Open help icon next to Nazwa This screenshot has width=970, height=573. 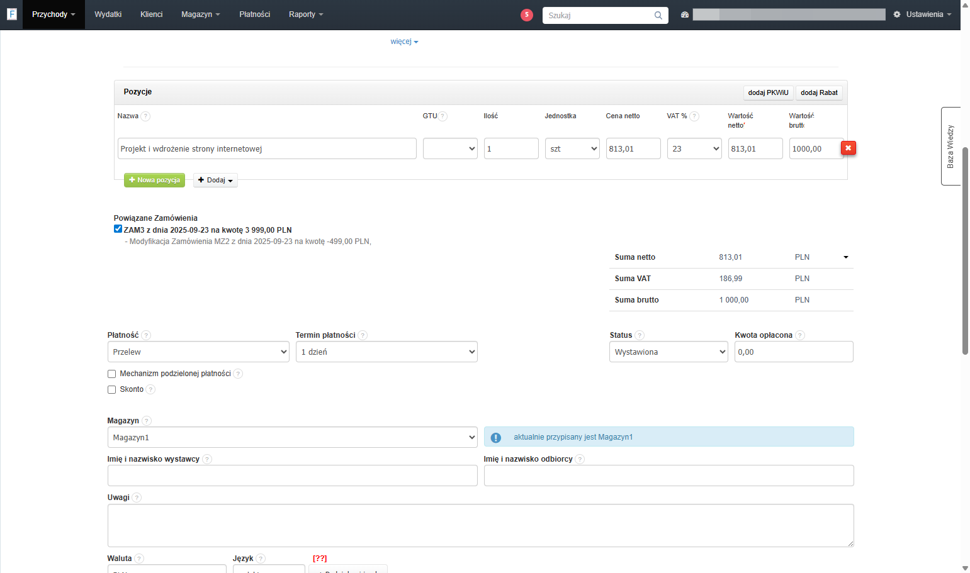pos(145,116)
